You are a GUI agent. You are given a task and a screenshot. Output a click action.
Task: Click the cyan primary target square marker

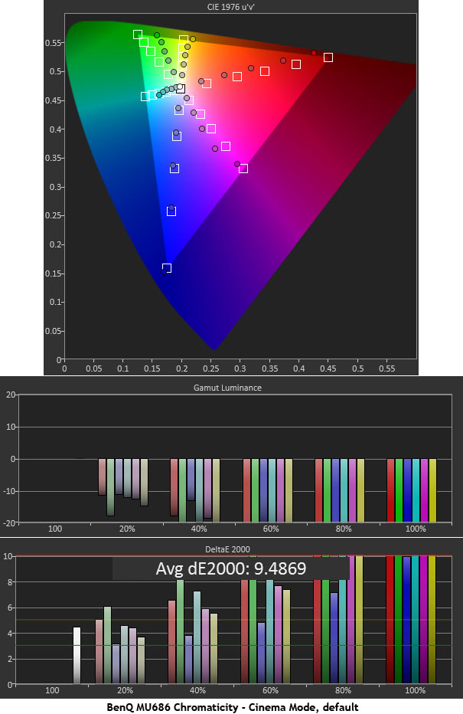pos(145,97)
